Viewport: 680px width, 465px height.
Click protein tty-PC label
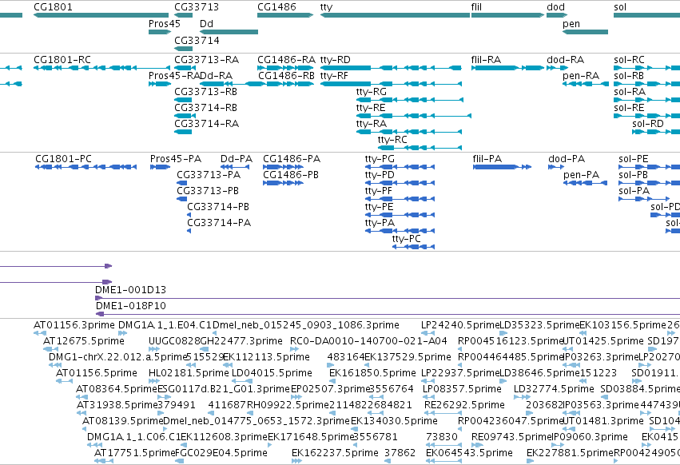[x=406, y=239]
